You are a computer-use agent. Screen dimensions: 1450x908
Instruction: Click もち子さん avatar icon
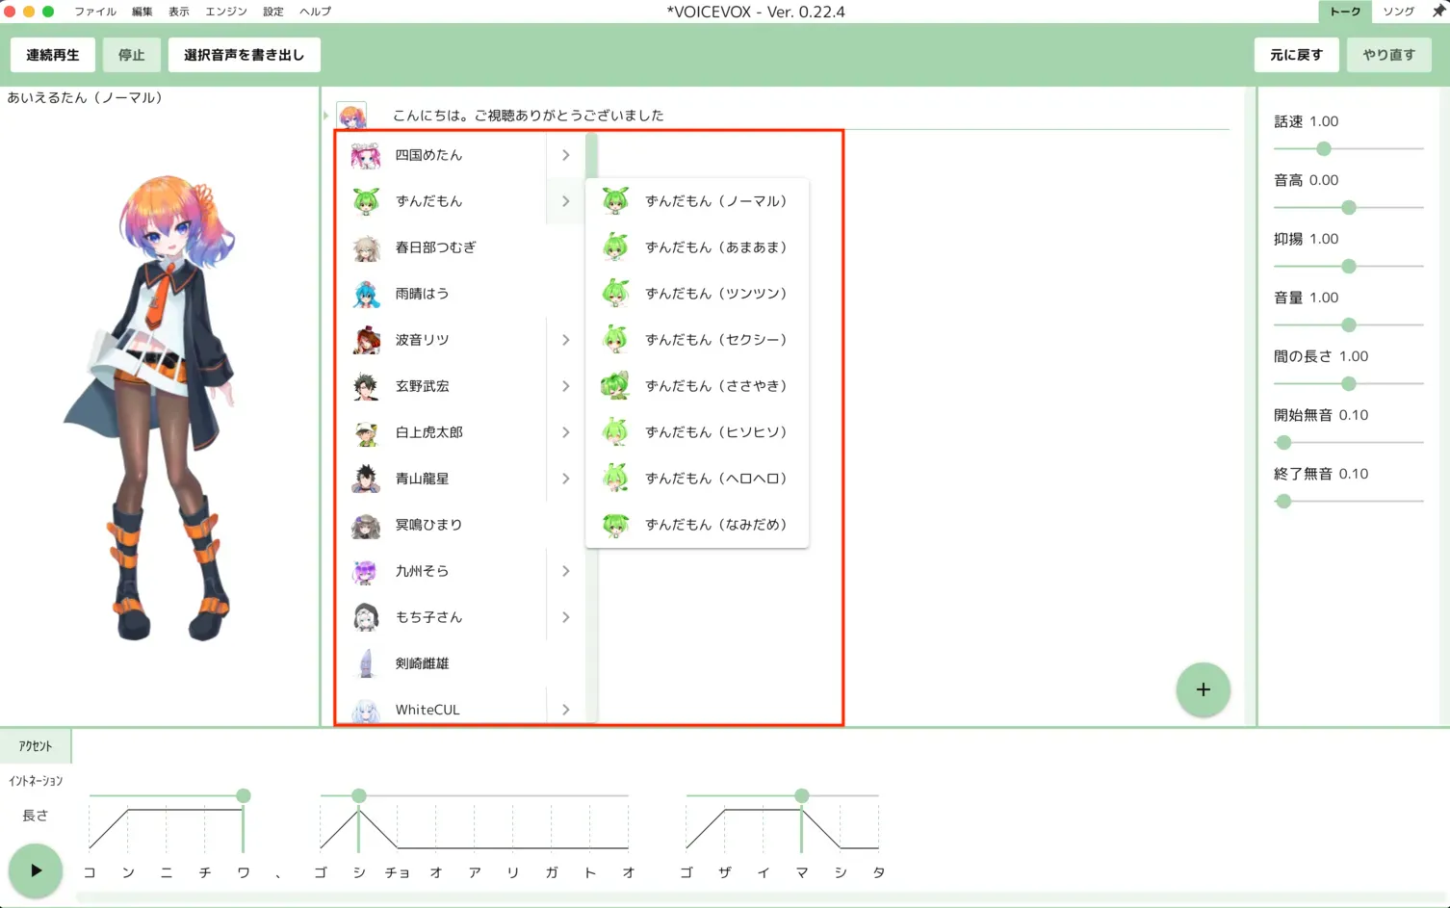tap(366, 617)
